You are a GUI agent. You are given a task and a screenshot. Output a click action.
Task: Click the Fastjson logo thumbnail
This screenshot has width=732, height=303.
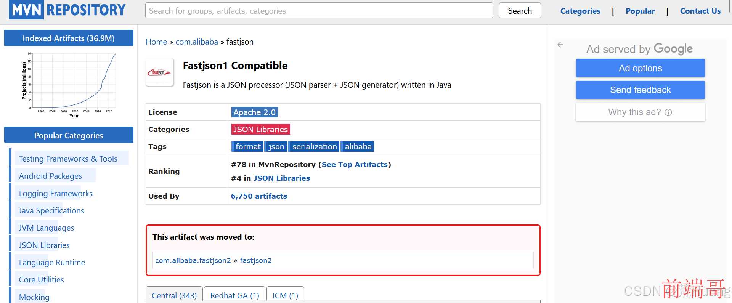pos(159,72)
